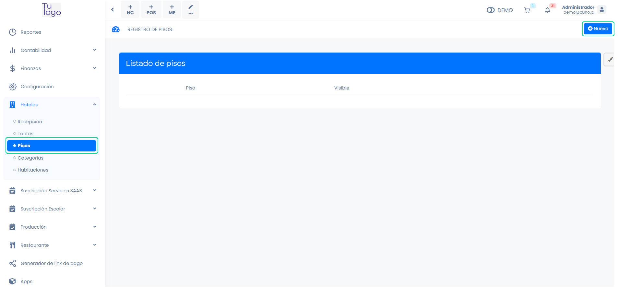Click the Reportes pie chart icon
The width and height of the screenshot is (618, 287).
(13, 32)
